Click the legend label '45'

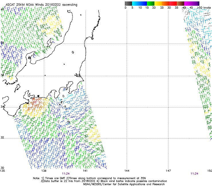tap(191, 8)
